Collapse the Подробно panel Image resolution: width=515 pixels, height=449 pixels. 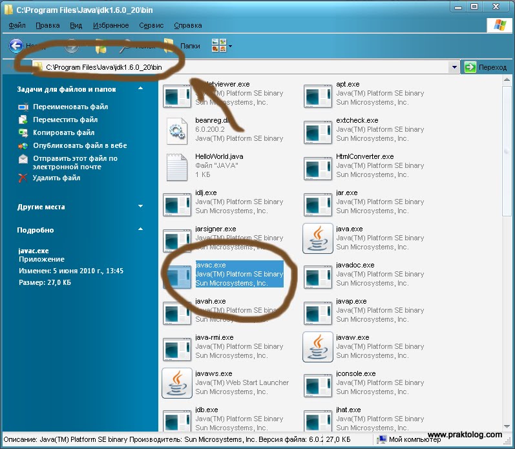(x=141, y=229)
